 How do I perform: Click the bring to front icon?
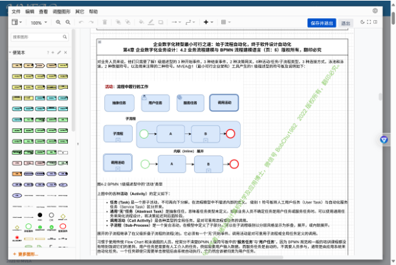(x=118, y=22)
